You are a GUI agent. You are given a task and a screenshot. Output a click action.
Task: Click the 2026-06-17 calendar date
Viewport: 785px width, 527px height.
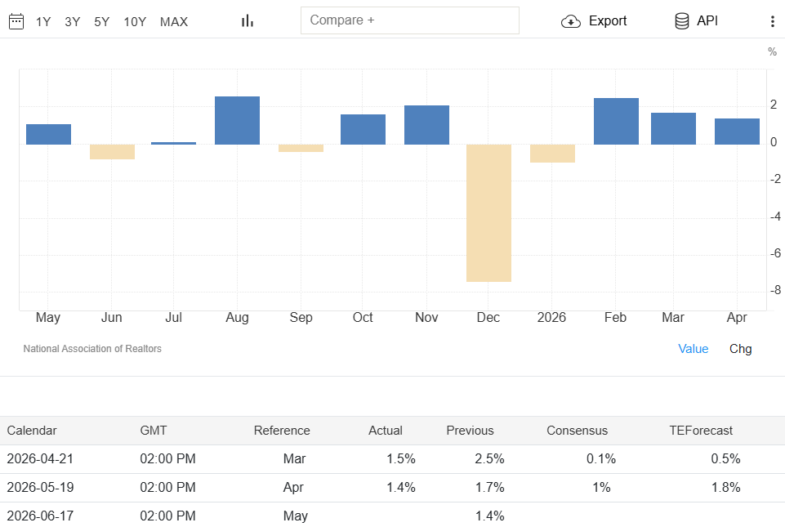40,516
